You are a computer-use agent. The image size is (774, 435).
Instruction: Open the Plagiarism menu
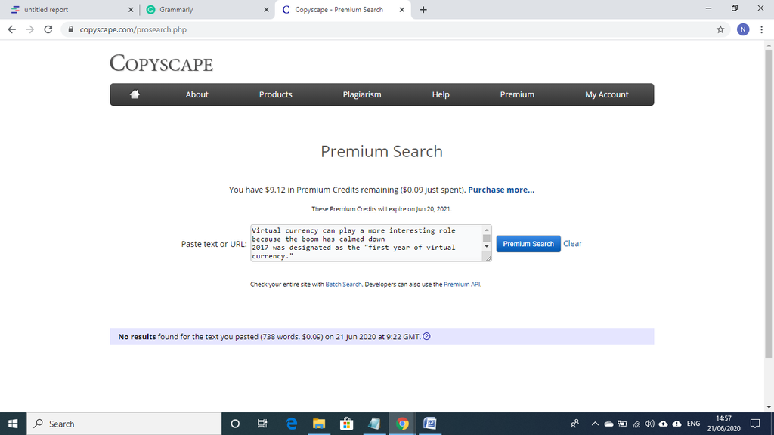(x=362, y=94)
